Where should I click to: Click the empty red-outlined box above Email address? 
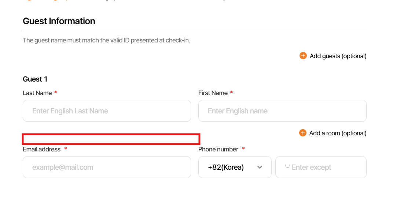coord(111,139)
